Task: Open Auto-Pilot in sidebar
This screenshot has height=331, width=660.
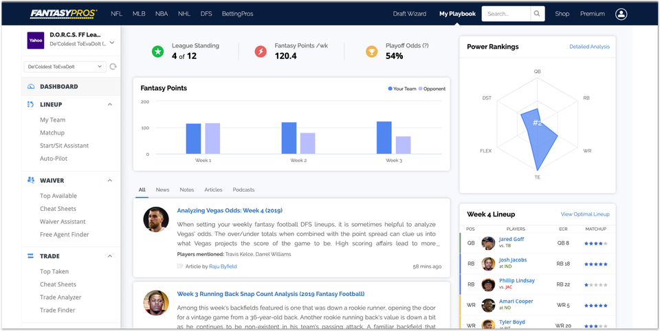Action: point(54,159)
